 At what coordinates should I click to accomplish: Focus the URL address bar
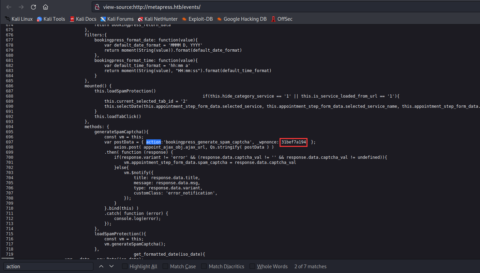(x=286, y=7)
